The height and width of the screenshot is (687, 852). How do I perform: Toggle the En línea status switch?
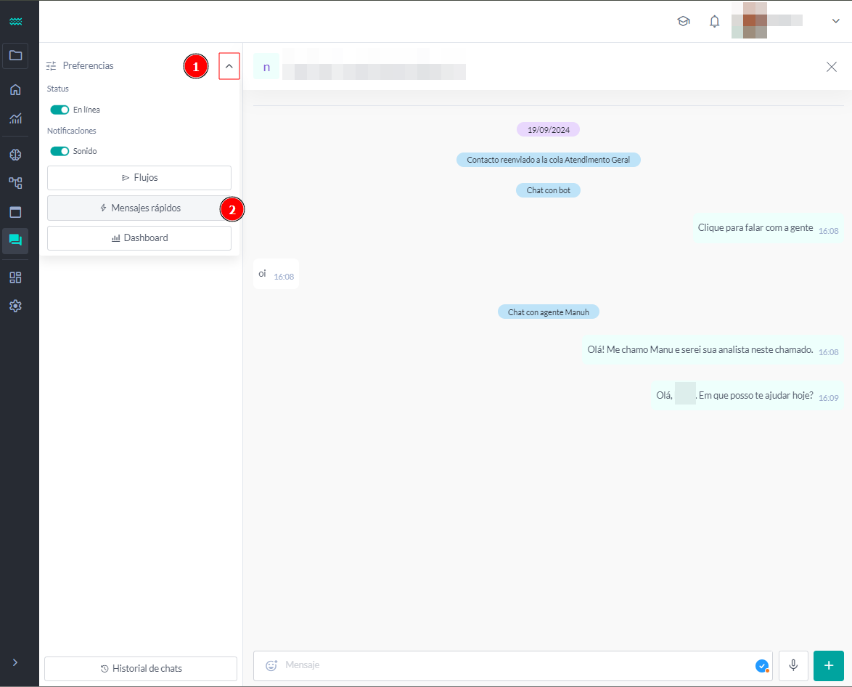click(x=60, y=110)
